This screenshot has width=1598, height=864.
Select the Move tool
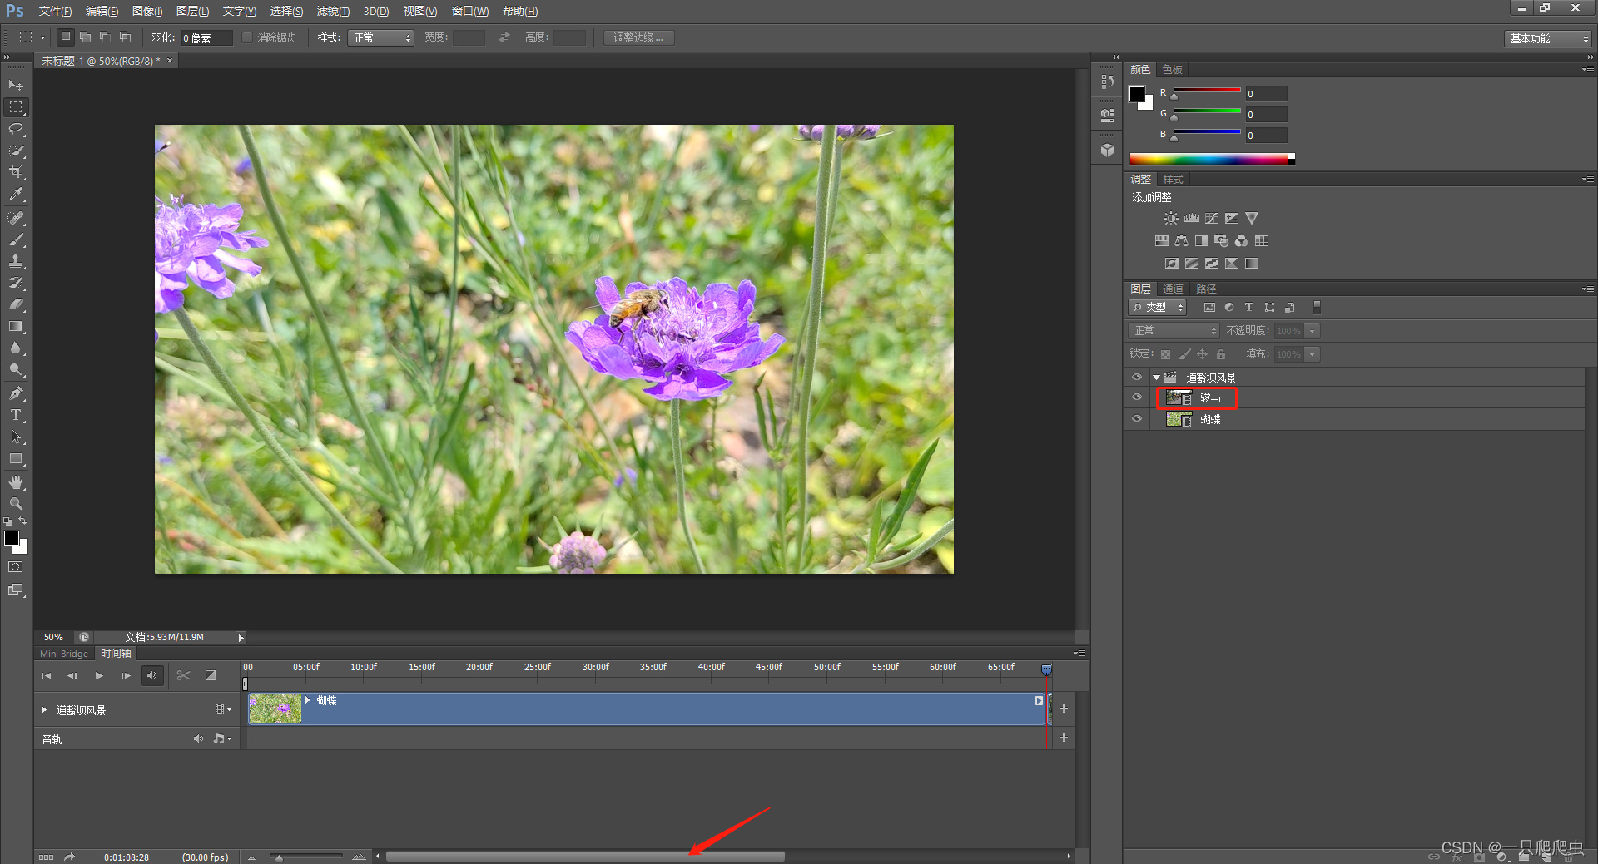(x=16, y=85)
